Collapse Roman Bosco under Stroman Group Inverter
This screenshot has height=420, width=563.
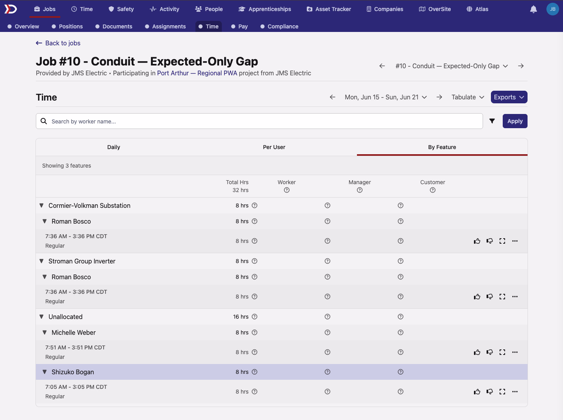coord(45,277)
